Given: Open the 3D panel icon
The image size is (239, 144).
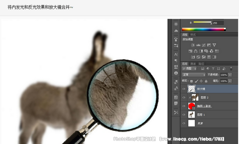Looking at the screenshot, I should point(176,67).
